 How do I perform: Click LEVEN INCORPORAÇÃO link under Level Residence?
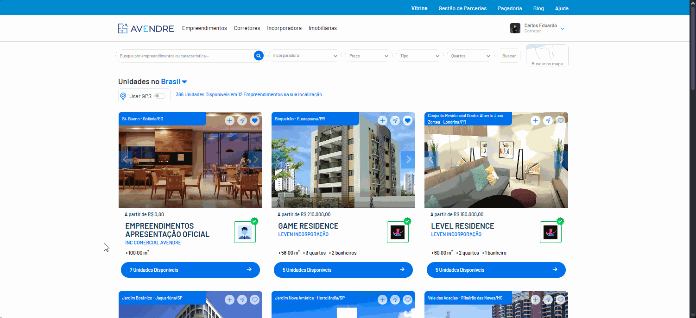[x=456, y=234]
